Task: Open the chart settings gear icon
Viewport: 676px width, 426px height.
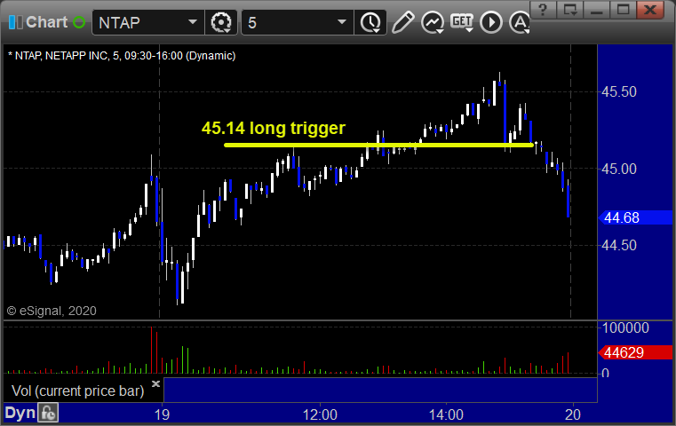Action: coord(221,22)
